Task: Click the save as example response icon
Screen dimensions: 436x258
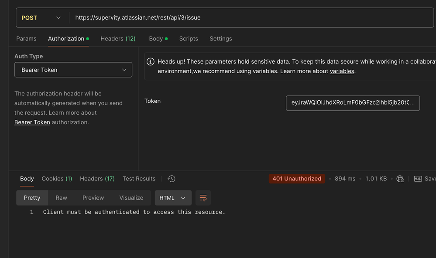Action: coord(418,179)
